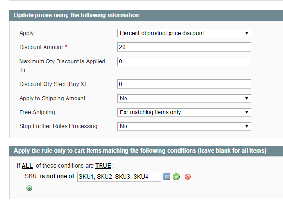Focus the Maximum Qty Discount field
Image resolution: width=283 pixels, height=209 pixels.
point(184,61)
